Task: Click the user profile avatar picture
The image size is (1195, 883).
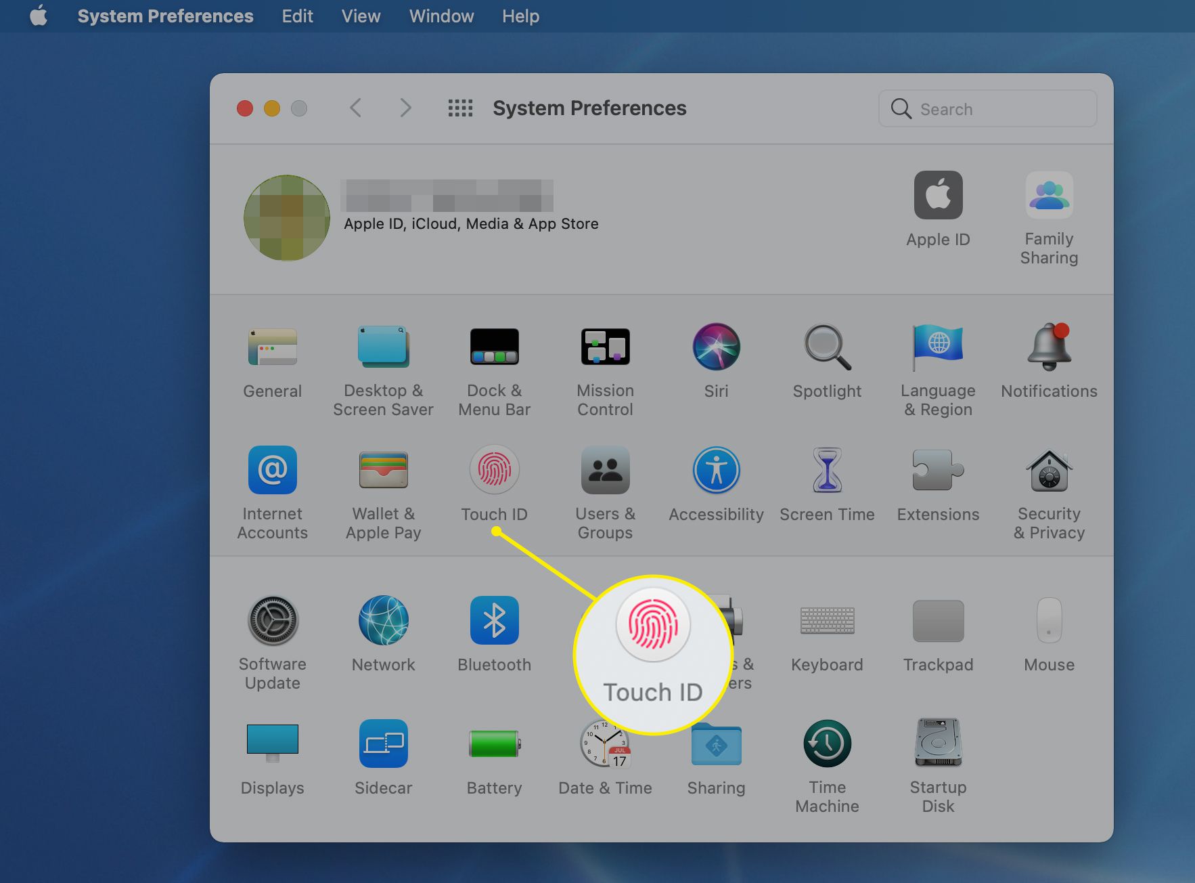Action: (x=287, y=218)
